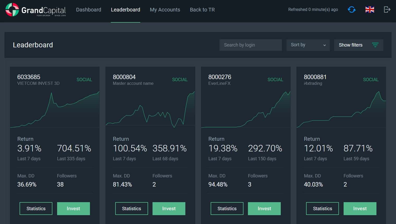
Task: Invest in i4xtrading account 8000881
Action: [x=360, y=209]
